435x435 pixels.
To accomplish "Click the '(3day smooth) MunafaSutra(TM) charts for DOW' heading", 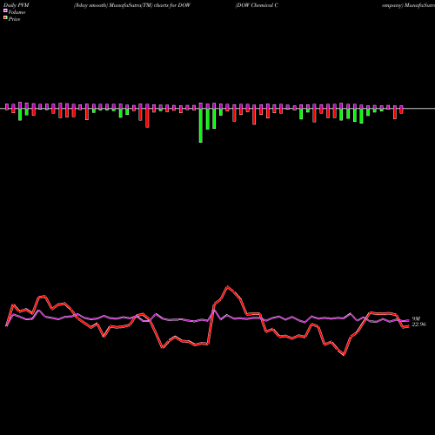I will click(132, 5).
